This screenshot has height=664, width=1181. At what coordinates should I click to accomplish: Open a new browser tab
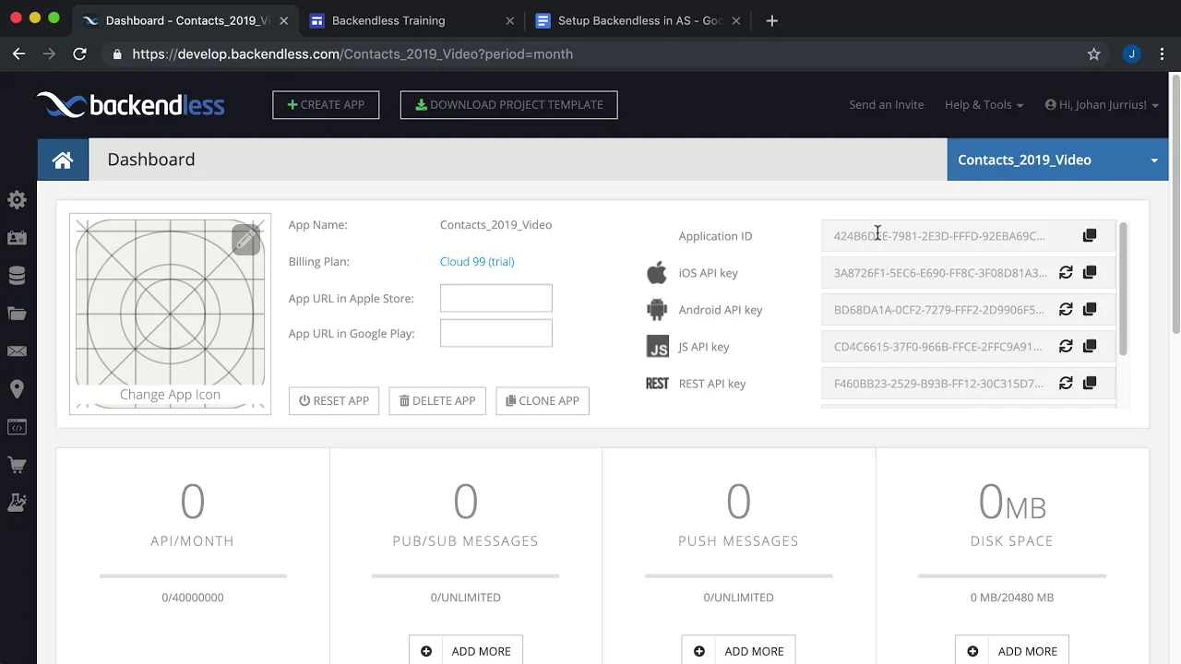[772, 20]
